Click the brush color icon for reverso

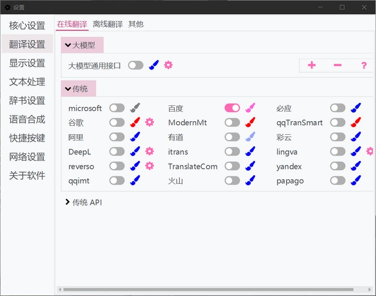coord(135,166)
